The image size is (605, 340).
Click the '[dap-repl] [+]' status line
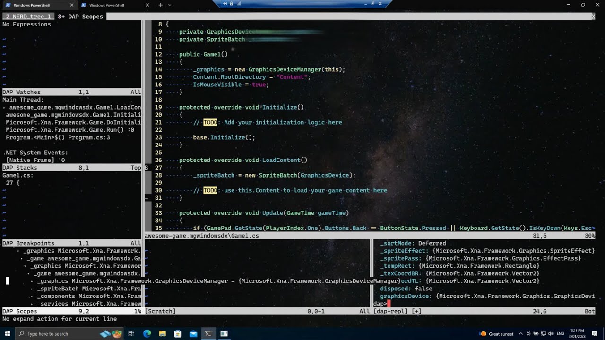point(484,311)
